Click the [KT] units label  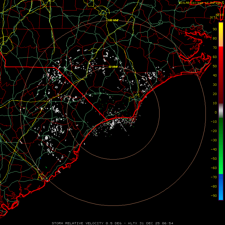click(213, 17)
